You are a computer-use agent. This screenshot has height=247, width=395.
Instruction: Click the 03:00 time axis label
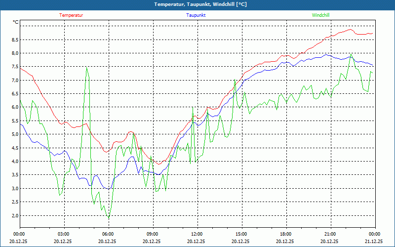64,234
